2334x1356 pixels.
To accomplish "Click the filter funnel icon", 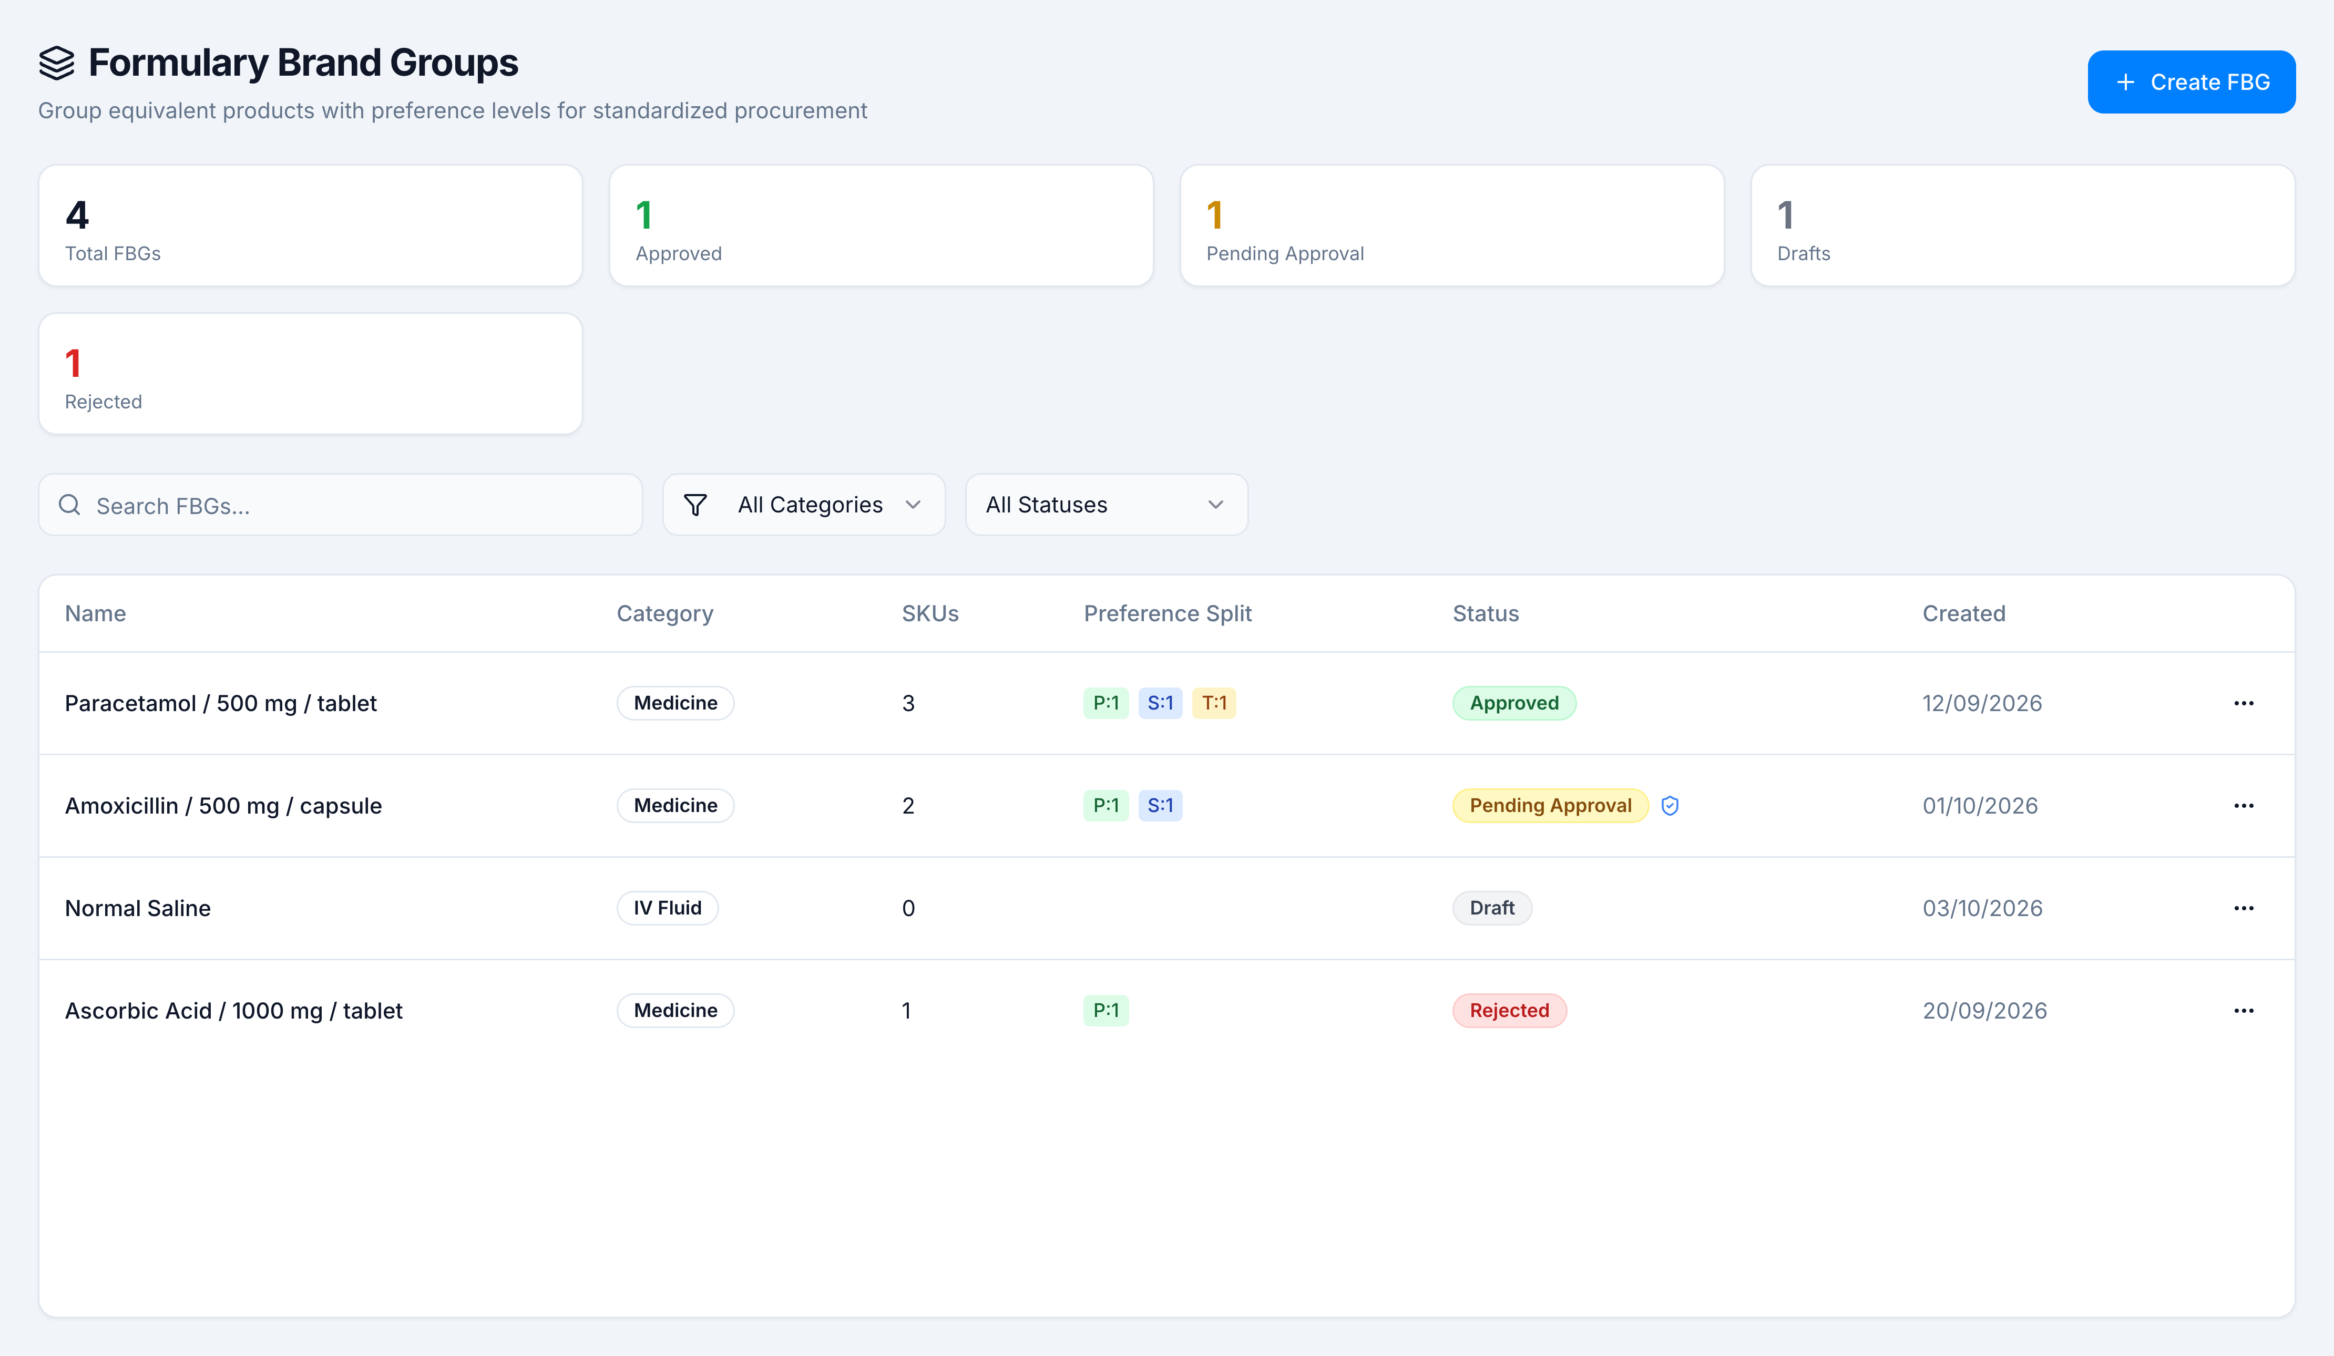I will pos(694,505).
